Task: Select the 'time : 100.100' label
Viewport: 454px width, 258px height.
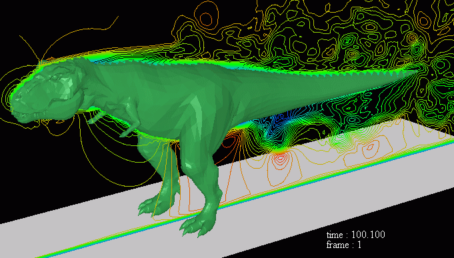Action: [355, 235]
